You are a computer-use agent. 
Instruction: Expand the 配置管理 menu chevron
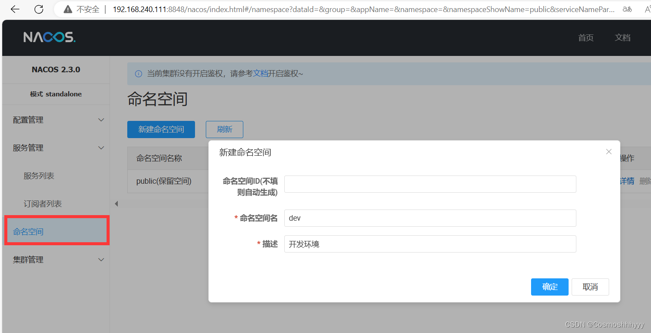pos(101,120)
